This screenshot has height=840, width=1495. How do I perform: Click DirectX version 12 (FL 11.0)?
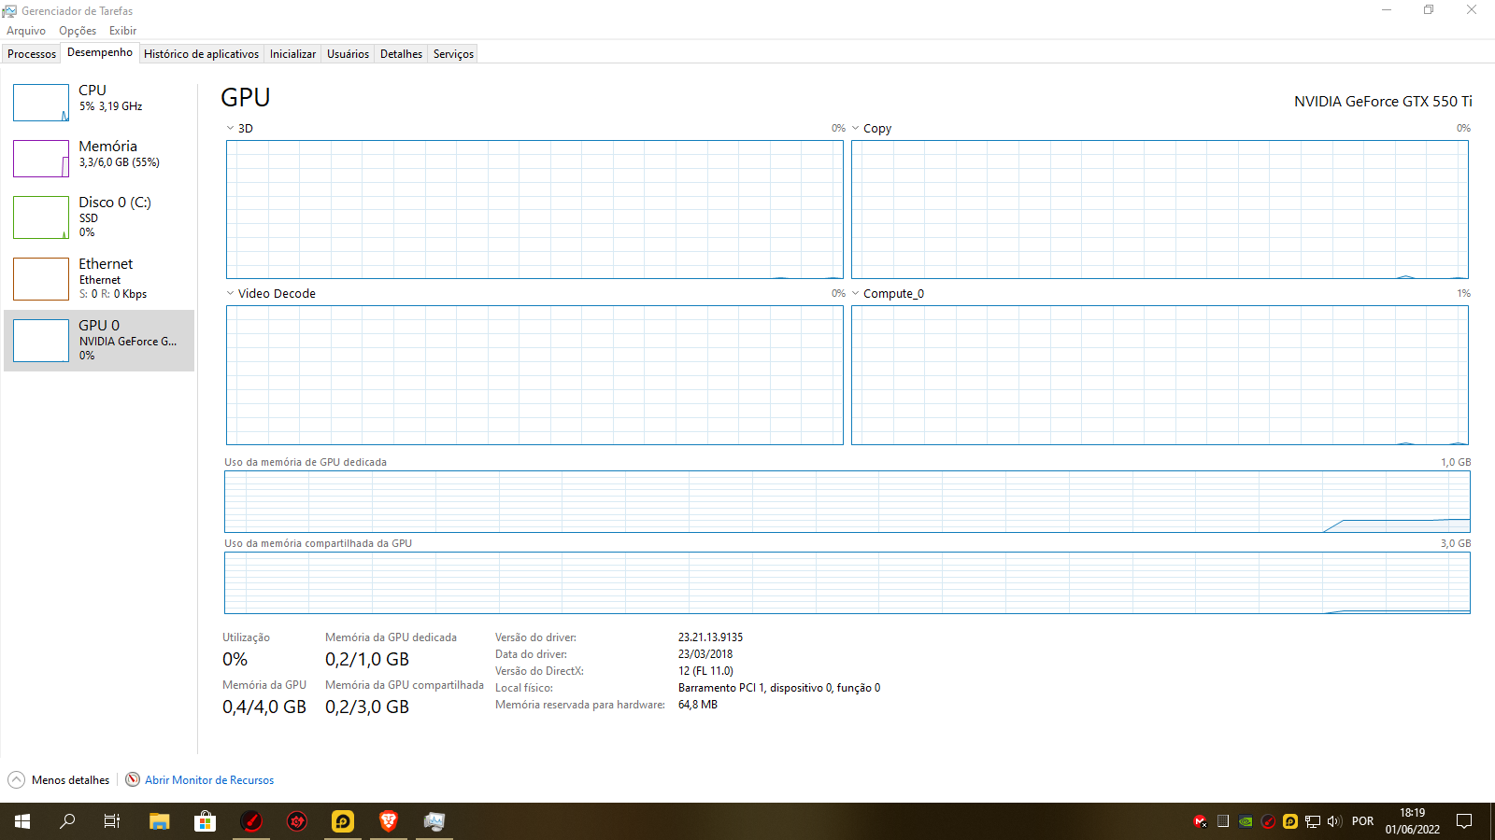pyautogui.click(x=705, y=671)
